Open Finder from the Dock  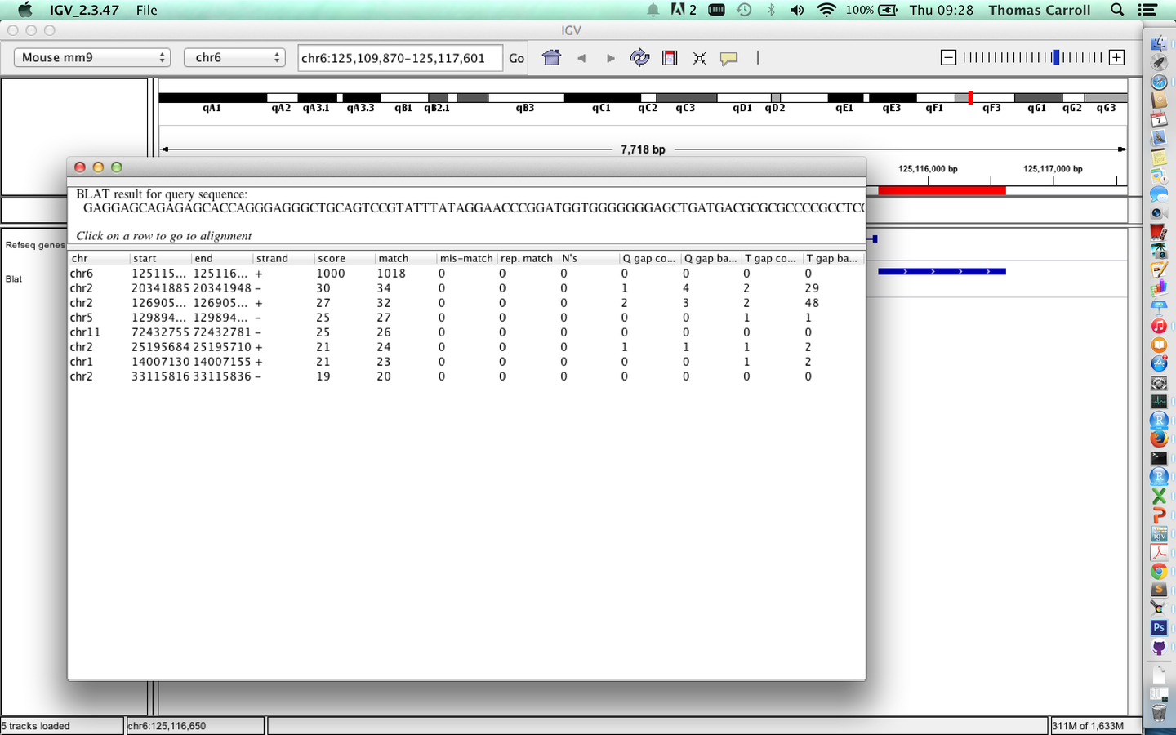coord(1159,43)
